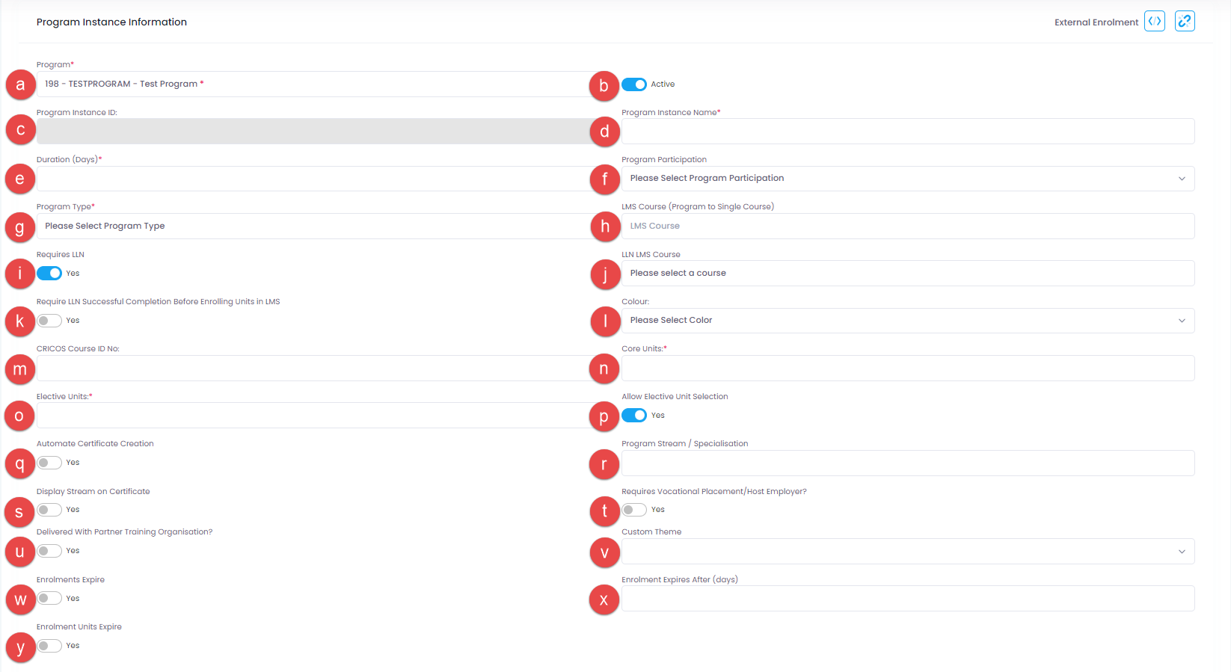Click the broken link icon button

point(1185,22)
